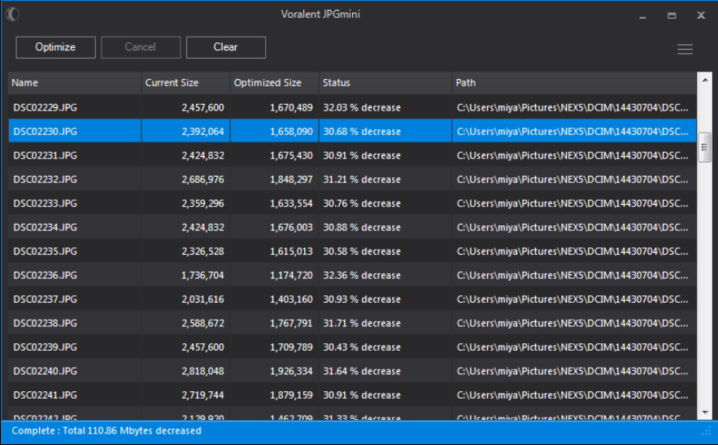Click the Path column header
Image resolution: width=718 pixels, height=445 pixels.
[x=574, y=83]
